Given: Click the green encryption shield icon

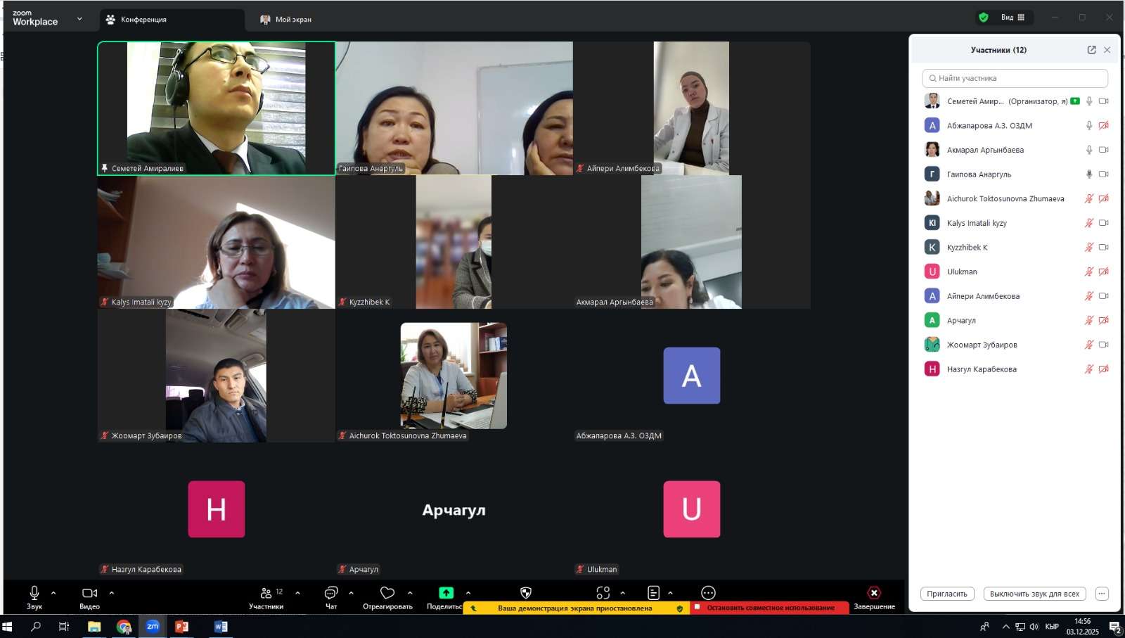Looking at the screenshot, I should [984, 18].
